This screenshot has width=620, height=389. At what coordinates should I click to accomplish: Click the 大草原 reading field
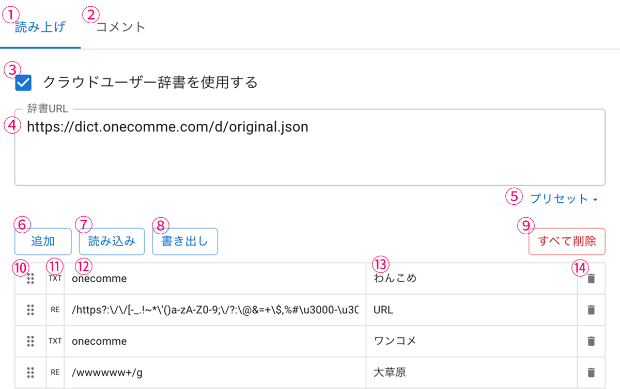click(471, 372)
